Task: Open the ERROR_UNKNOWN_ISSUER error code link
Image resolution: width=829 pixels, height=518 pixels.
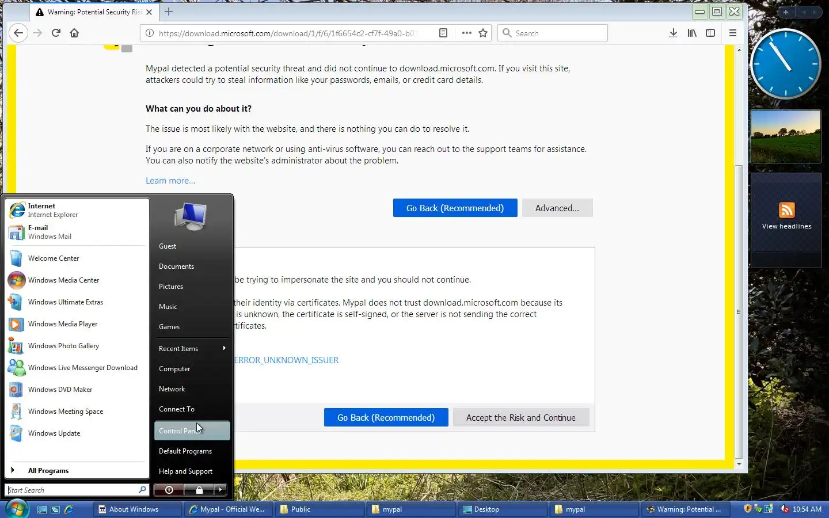Action: click(x=286, y=360)
